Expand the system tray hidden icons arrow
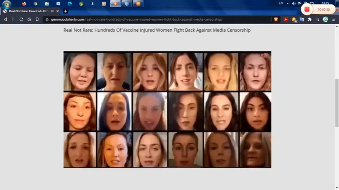The image size is (339, 190). coord(288,3)
